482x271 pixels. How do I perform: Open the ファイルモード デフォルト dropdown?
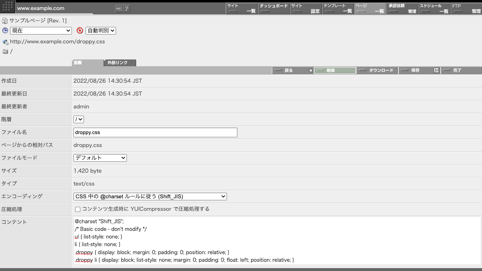tap(100, 158)
